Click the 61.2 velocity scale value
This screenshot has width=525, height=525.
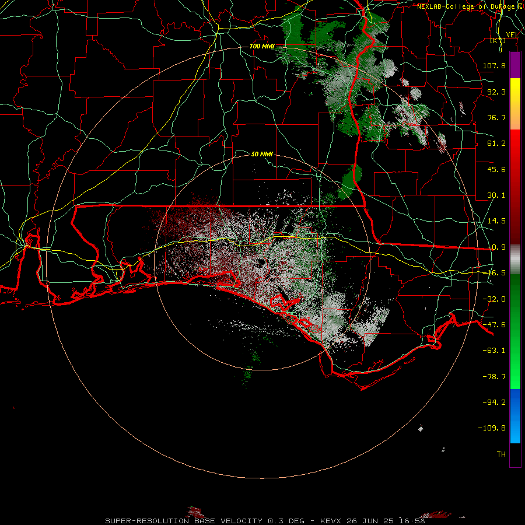[496, 143]
